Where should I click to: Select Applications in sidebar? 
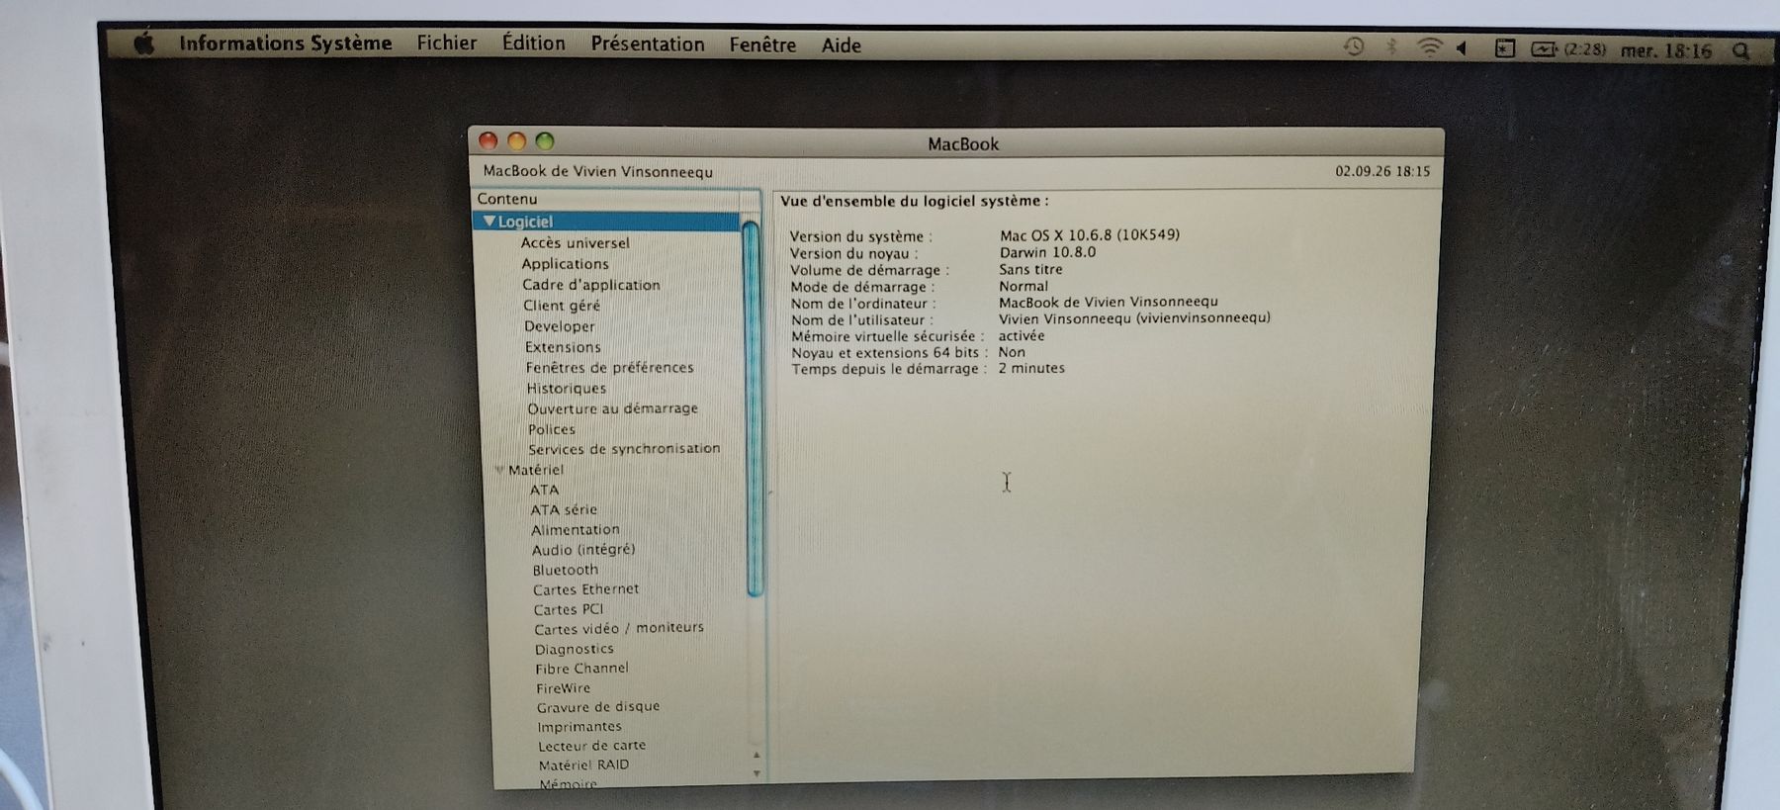coord(566,264)
